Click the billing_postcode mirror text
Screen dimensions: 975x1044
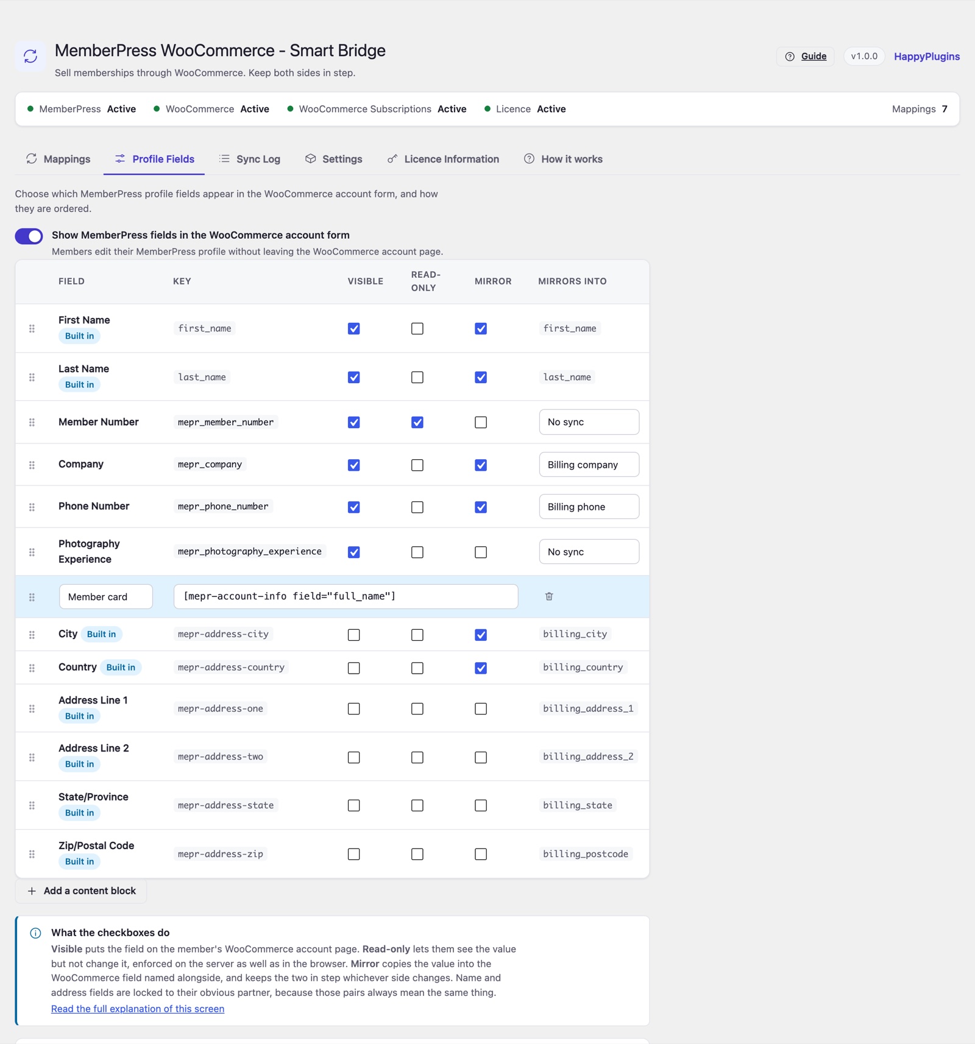586,854
